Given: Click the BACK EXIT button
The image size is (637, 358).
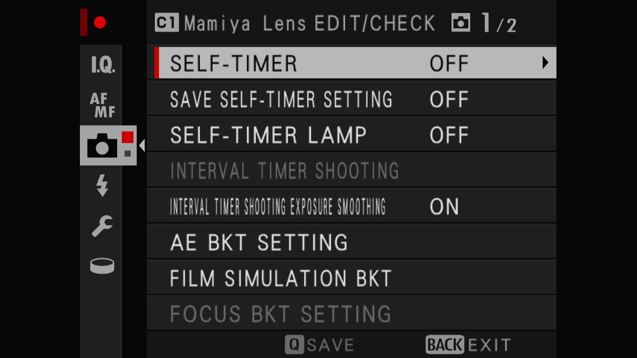Looking at the screenshot, I should click(x=468, y=345).
